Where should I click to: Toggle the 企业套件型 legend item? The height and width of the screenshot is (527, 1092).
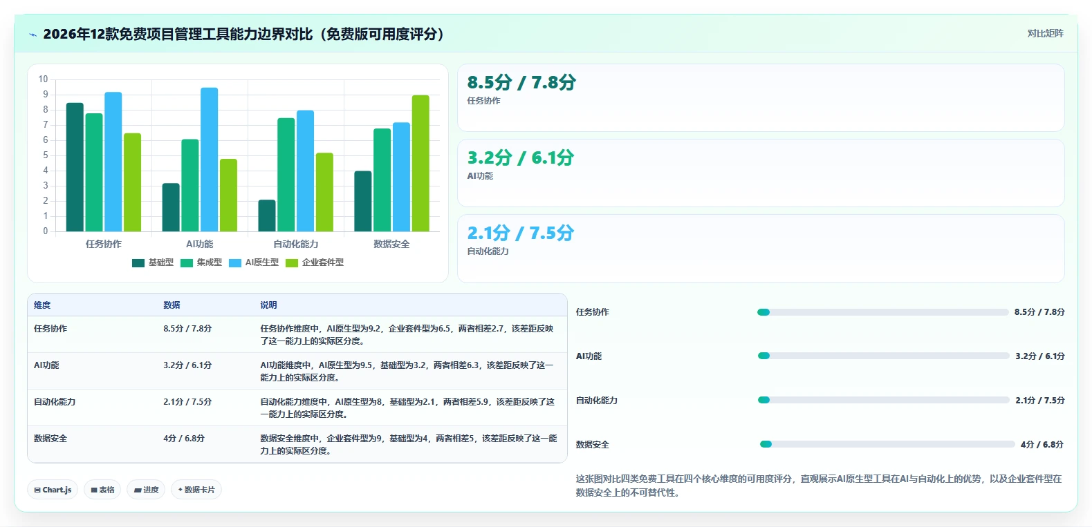315,262
